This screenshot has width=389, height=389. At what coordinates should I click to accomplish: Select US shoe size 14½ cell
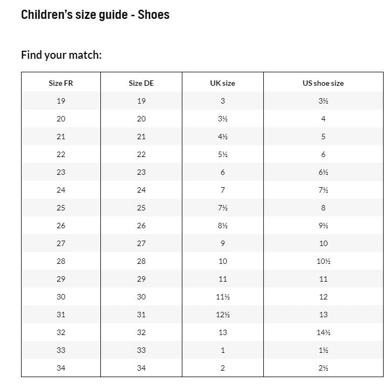tap(323, 332)
